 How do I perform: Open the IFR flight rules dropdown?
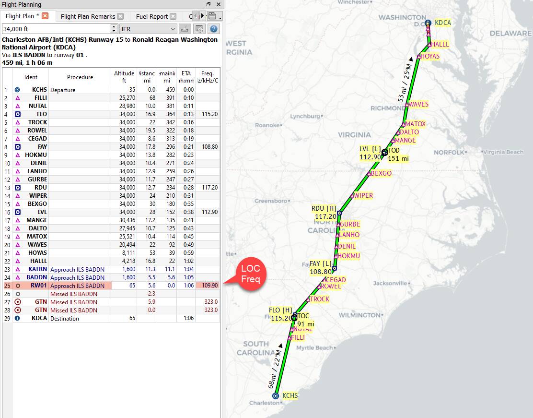148,29
